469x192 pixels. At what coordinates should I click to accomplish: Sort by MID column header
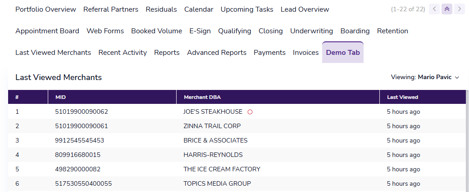coord(61,97)
